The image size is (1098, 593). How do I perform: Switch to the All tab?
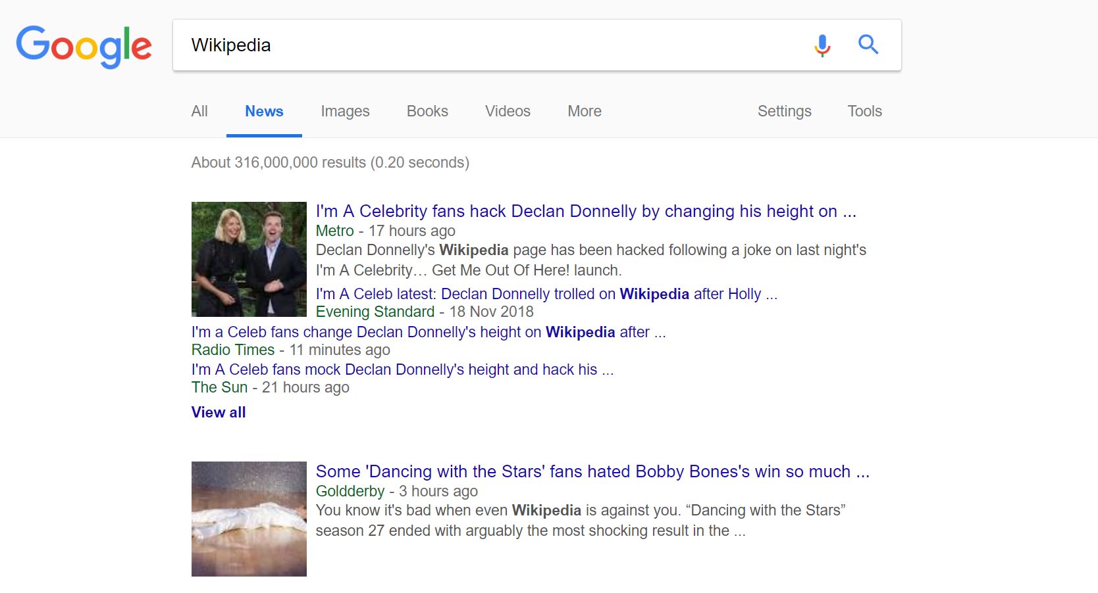199,111
